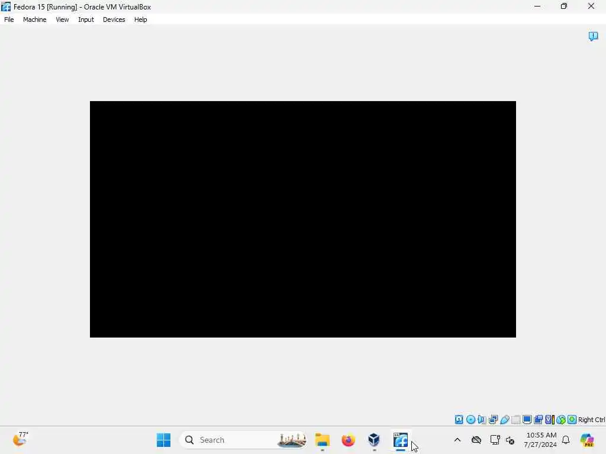The image size is (606, 454).
Task: Click the shared folders status icon
Action: tap(515, 419)
